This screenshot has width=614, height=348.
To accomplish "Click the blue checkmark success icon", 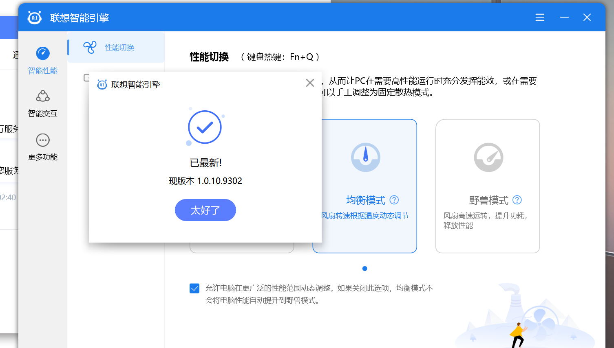I will (205, 127).
